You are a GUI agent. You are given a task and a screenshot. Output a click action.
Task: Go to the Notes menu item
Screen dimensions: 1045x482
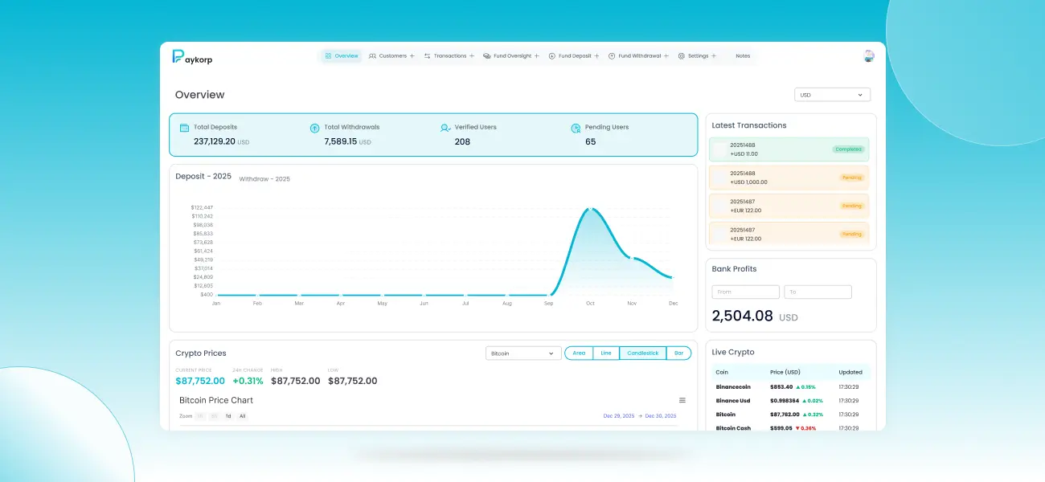[743, 56]
